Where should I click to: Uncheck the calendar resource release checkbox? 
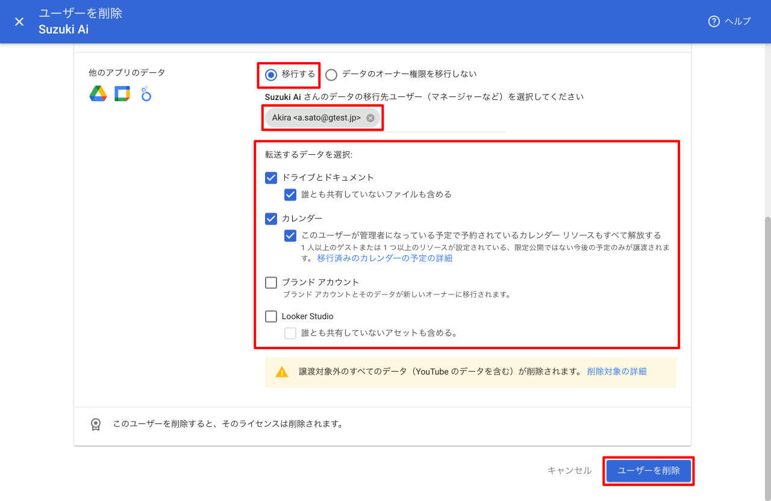tap(290, 235)
